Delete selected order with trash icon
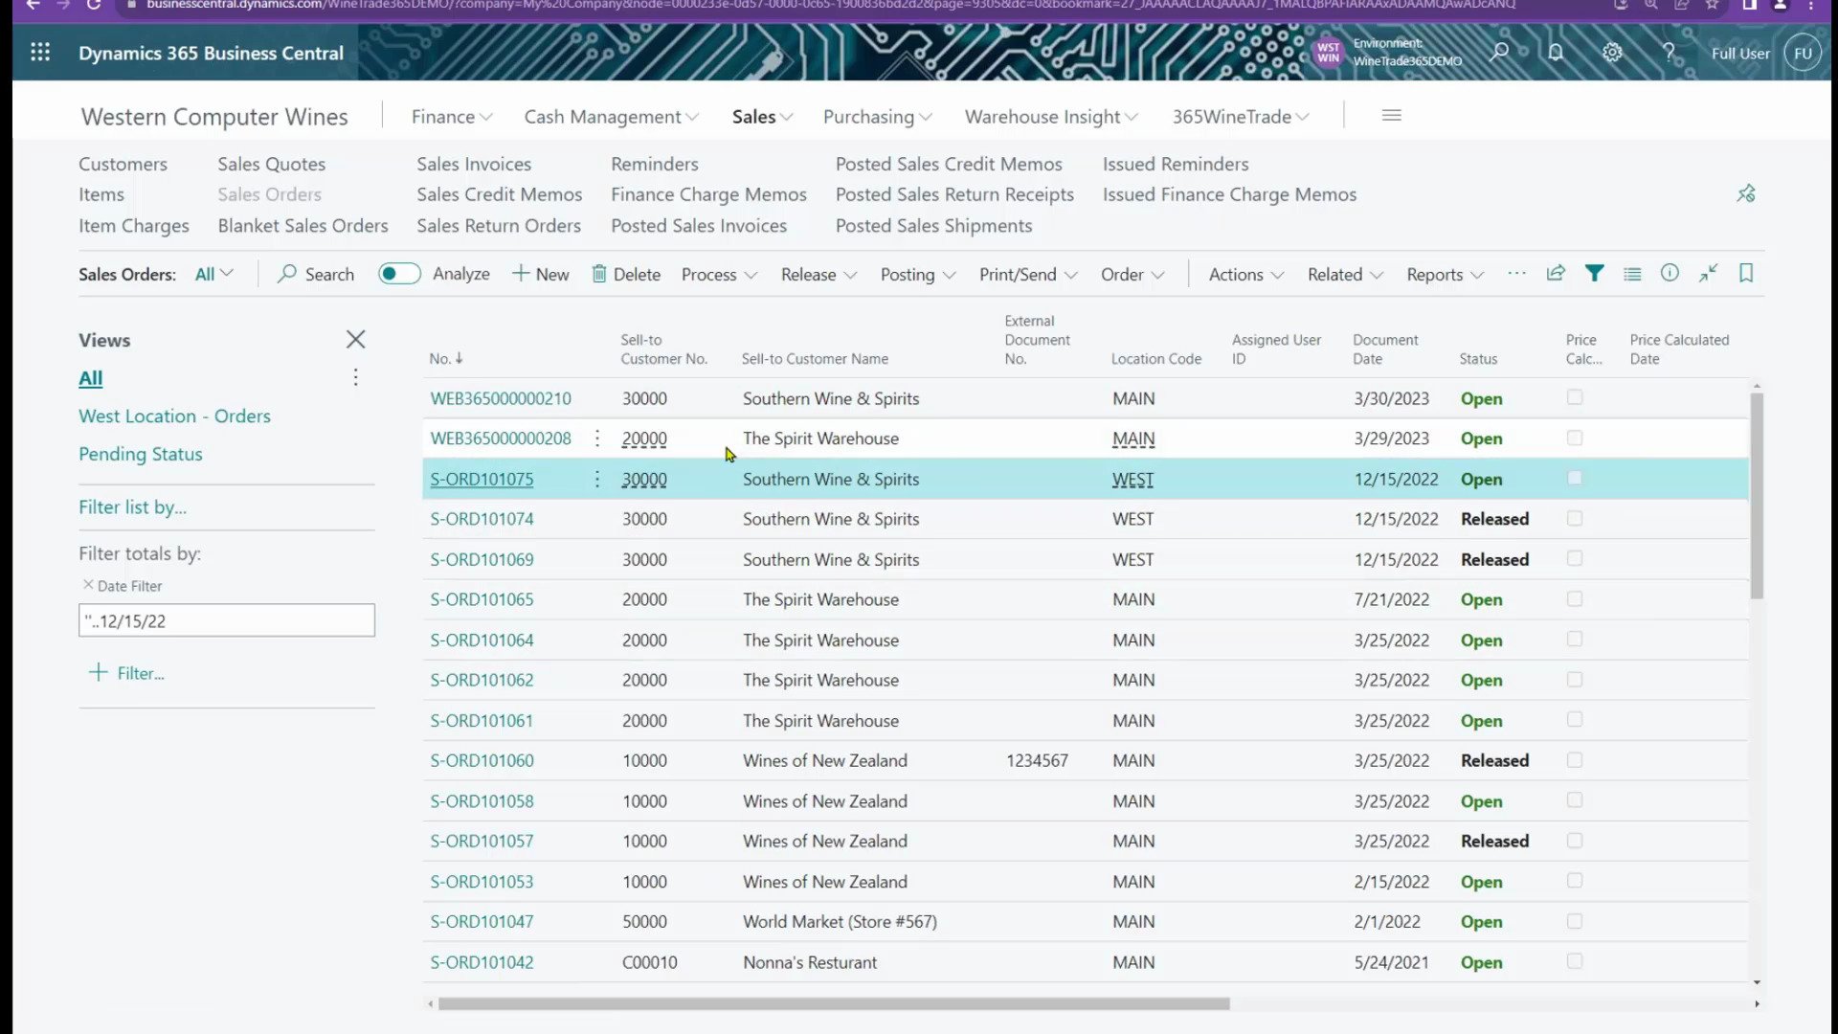The height and width of the screenshot is (1034, 1838). [626, 274]
